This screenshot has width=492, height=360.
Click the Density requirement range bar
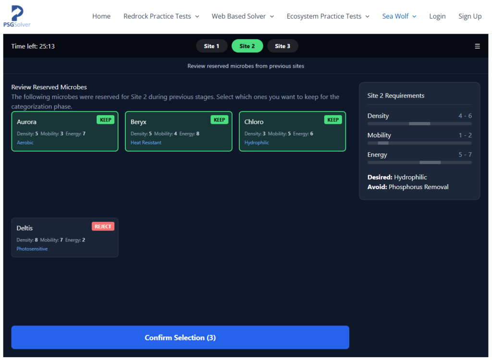[419, 124]
